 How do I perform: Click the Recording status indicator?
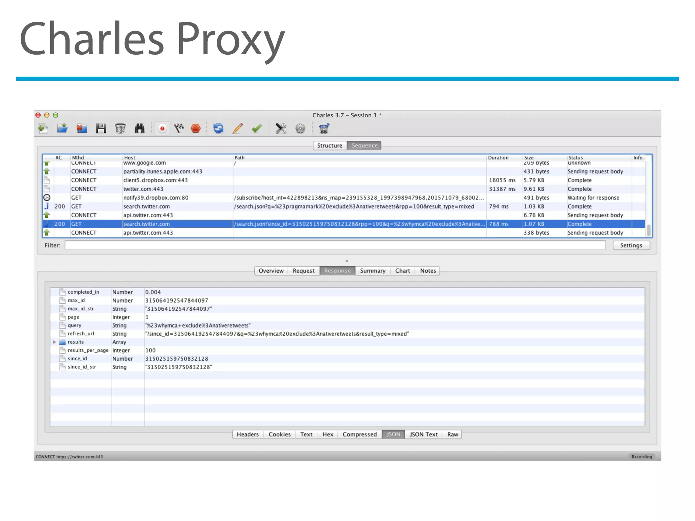(642, 457)
